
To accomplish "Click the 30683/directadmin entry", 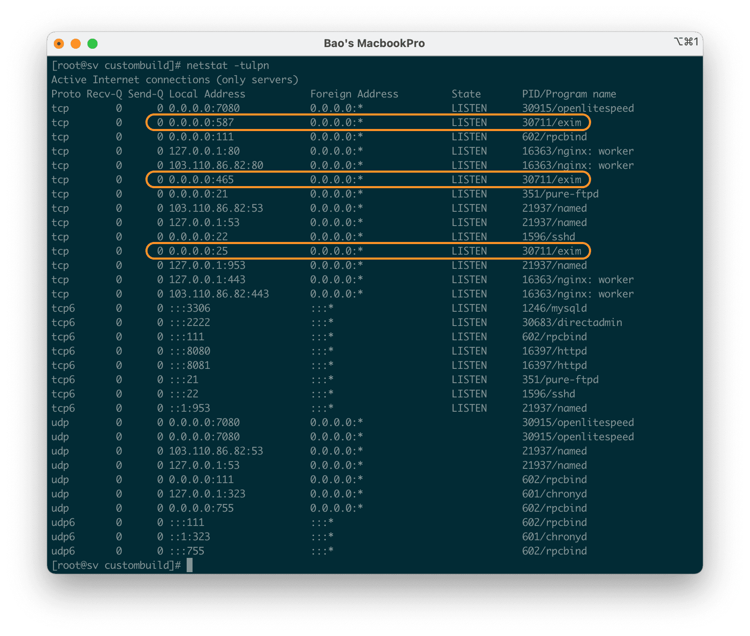I will (572, 322).
